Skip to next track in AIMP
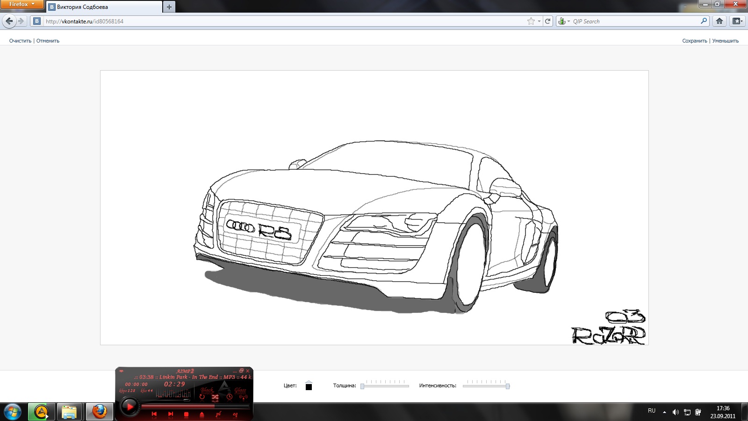 [171, 414]
